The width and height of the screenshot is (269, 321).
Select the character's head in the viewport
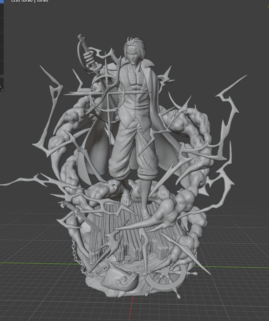[133, 51]
